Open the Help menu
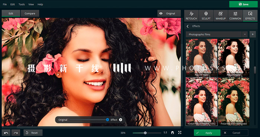The height and width of the screenshot is (137, 260). [40, 4]
